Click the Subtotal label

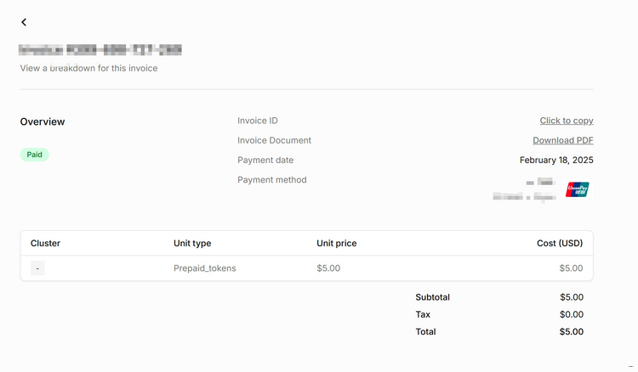tap(432, 297)
